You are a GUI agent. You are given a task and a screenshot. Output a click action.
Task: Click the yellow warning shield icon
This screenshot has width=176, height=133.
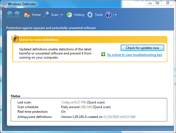(x=15, y=39)
